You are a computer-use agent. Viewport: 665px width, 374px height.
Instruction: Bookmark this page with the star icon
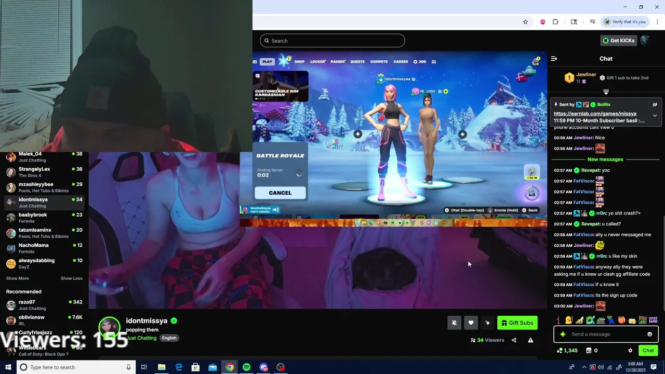click(525, 22)
